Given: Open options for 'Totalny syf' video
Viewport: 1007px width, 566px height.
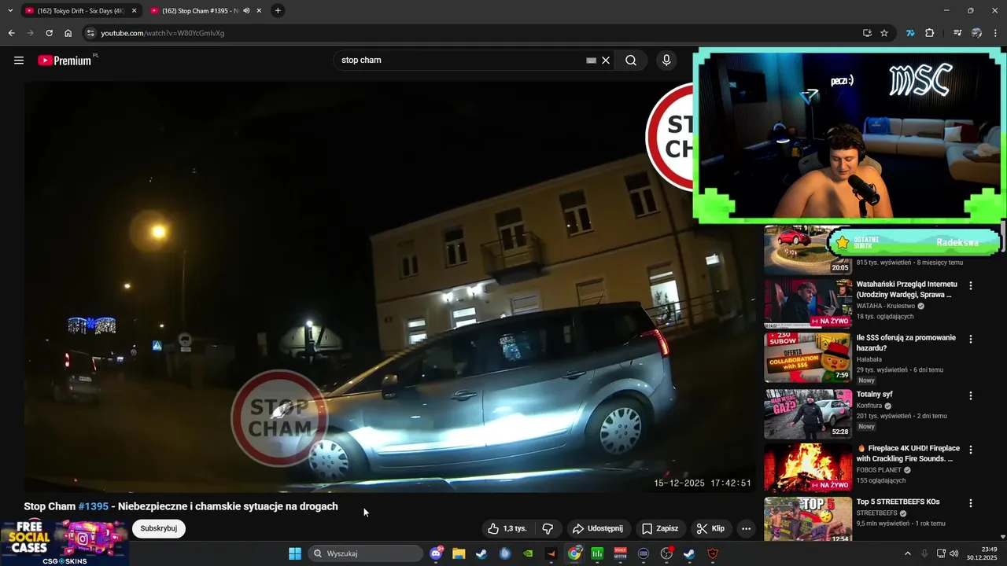Looking at the screenshot, I should coord(971,396).
